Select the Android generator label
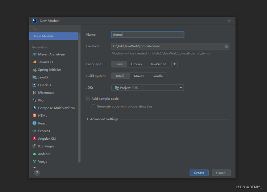 [44, 154]
